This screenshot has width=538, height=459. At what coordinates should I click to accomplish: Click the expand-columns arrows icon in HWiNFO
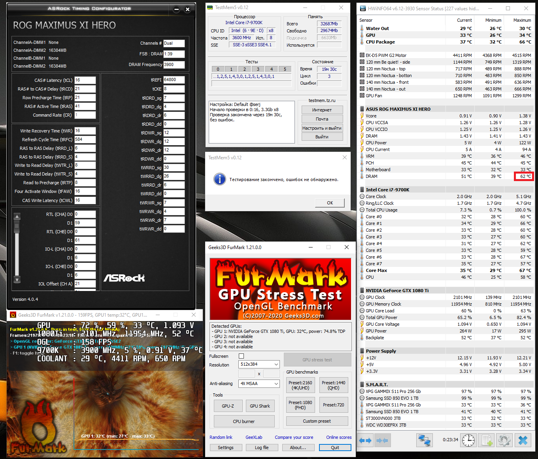tap(365, 440)
